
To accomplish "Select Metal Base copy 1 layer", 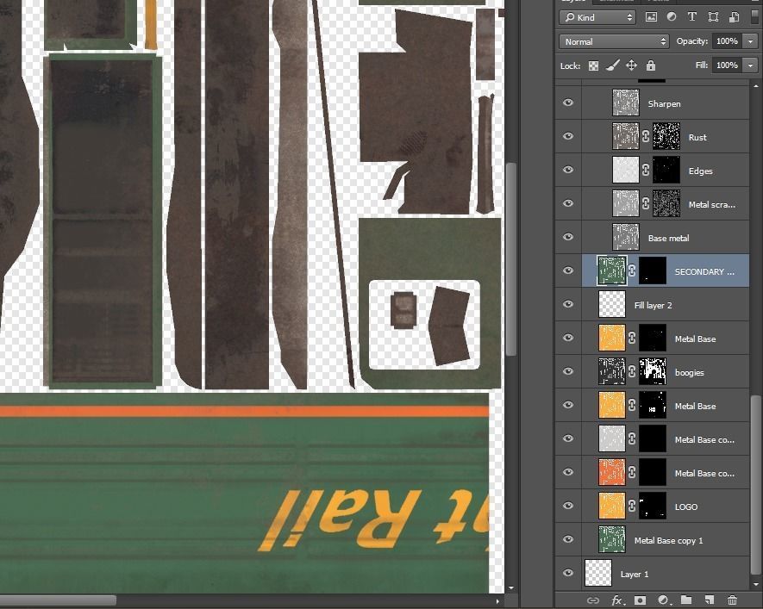I will 666,540.
